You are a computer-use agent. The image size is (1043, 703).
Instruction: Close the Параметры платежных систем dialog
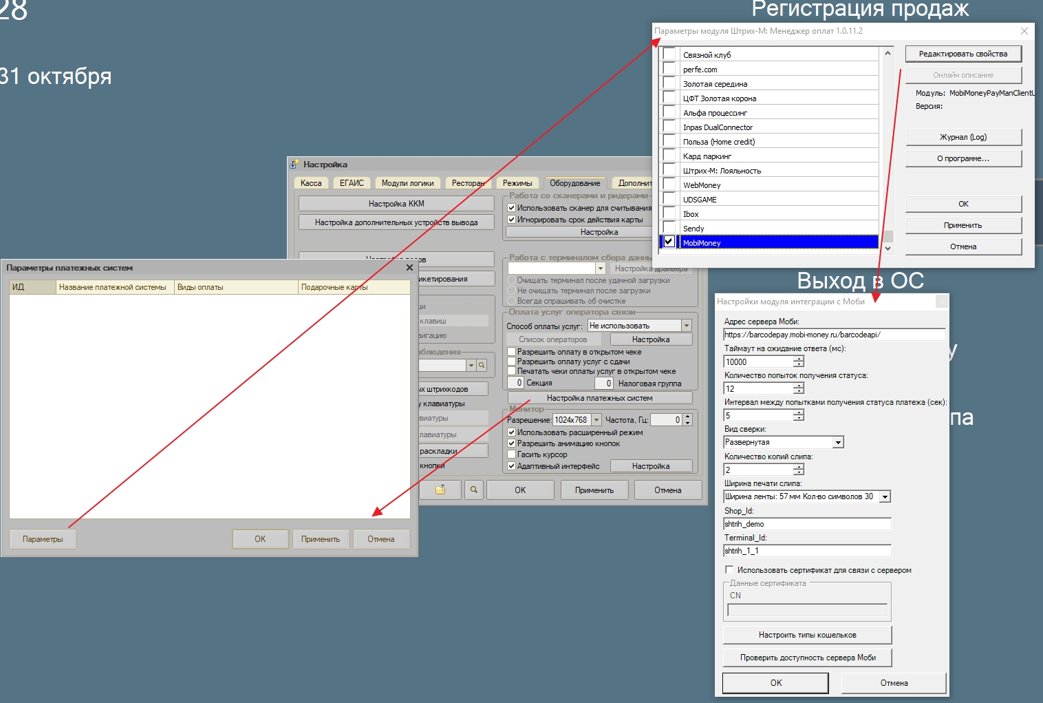pos(409,268)
